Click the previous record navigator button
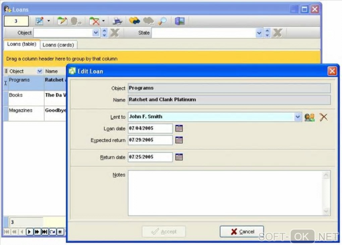This screenshot has width=342, height=245. 21,232
